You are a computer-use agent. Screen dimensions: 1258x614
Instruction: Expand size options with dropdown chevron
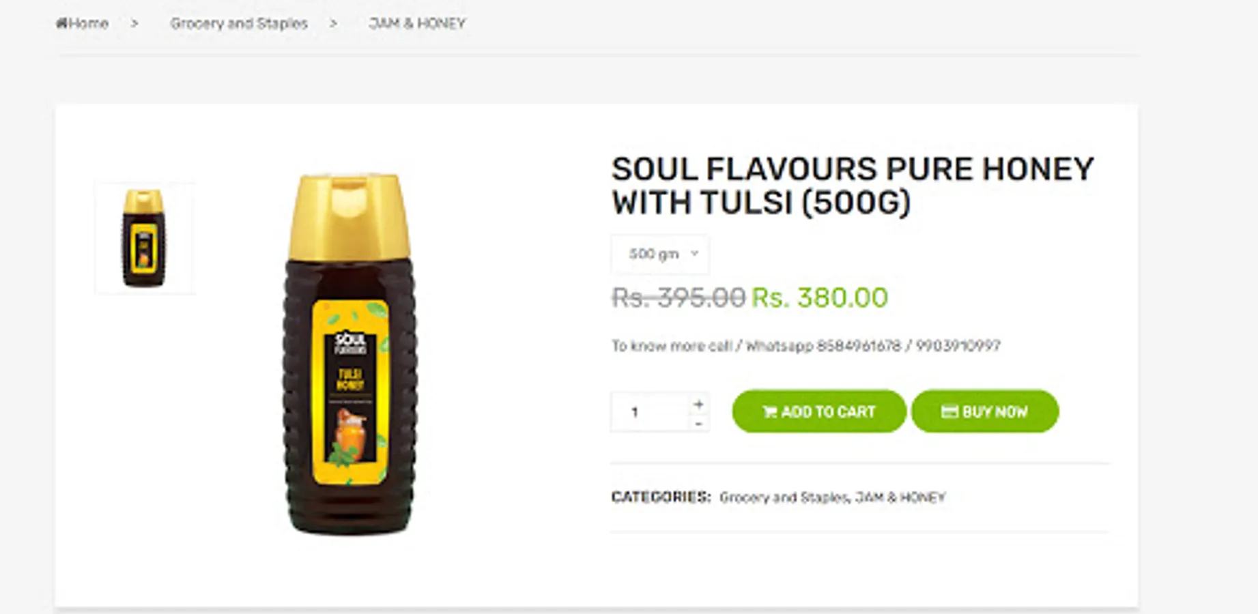tap(694, 253)
